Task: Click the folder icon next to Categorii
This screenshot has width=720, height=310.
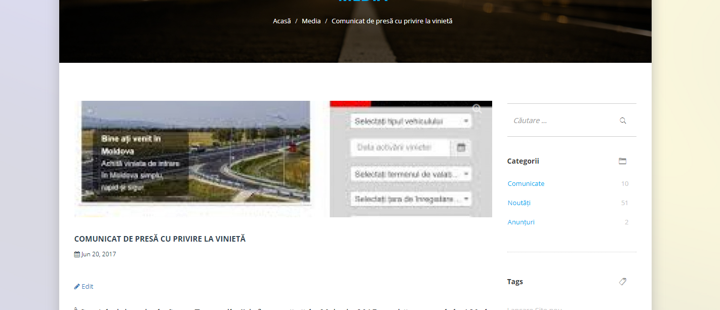Action: click(x=622, y=161)
